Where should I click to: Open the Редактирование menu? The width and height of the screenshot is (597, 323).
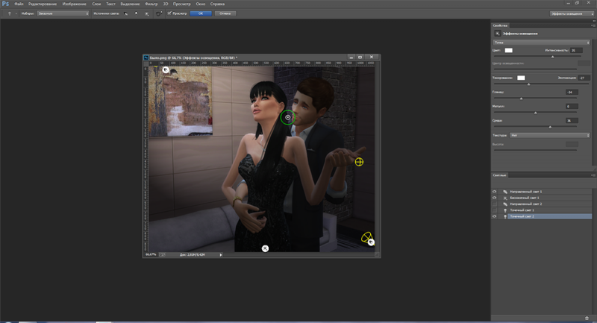(43, 4)
